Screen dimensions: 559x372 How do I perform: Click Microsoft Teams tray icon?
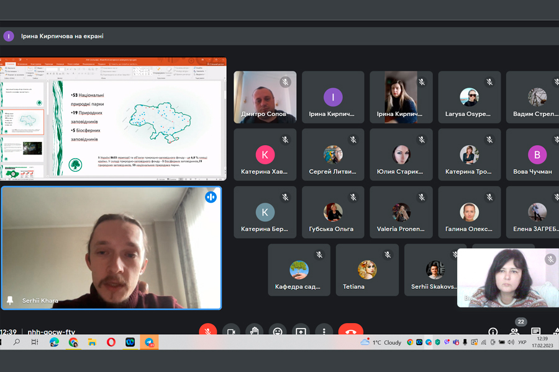tap(456, 342)
